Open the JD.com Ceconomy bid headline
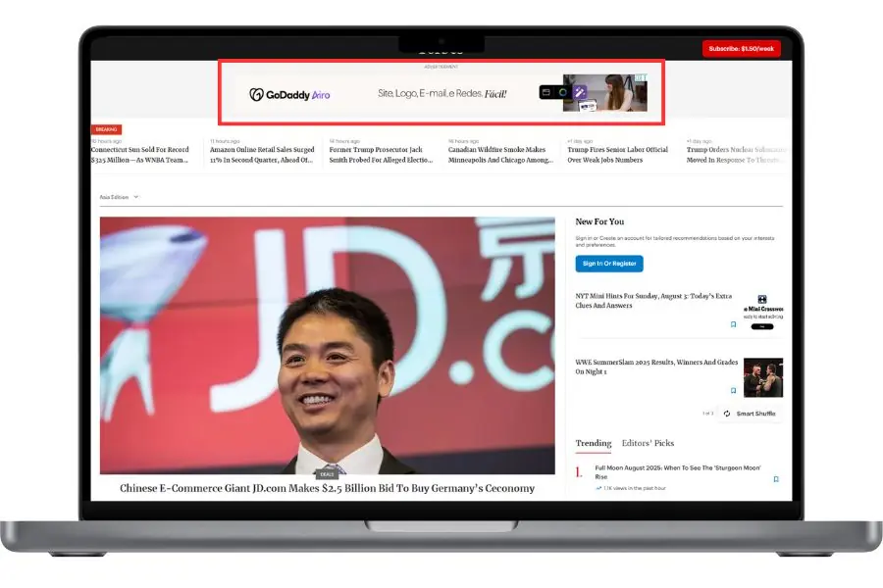 [327, 488]
